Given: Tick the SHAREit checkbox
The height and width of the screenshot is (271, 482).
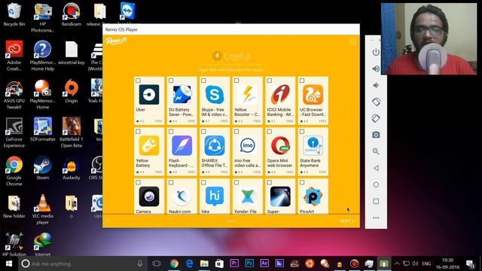Looking at the screenshot, I should [203, 132].
